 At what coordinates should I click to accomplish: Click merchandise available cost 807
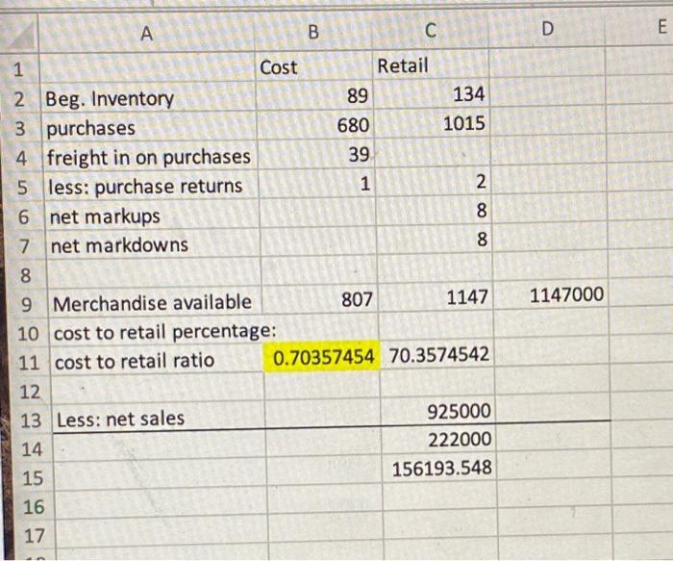pyautogui.click(x=320, y=299)
